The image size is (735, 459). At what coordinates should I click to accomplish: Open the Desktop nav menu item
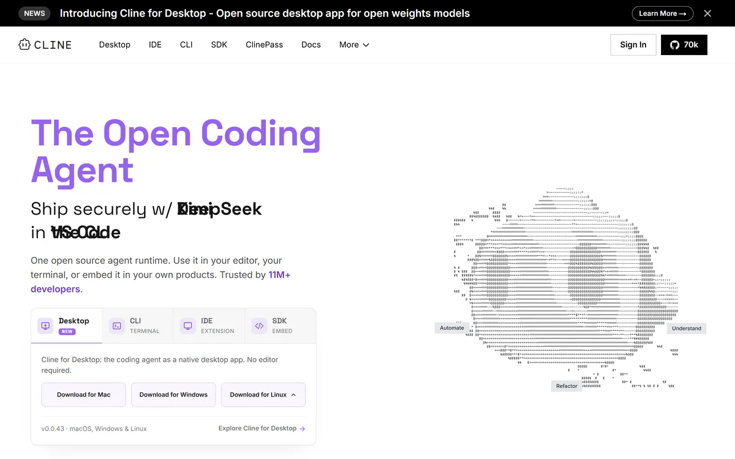[x=115, y=45]
